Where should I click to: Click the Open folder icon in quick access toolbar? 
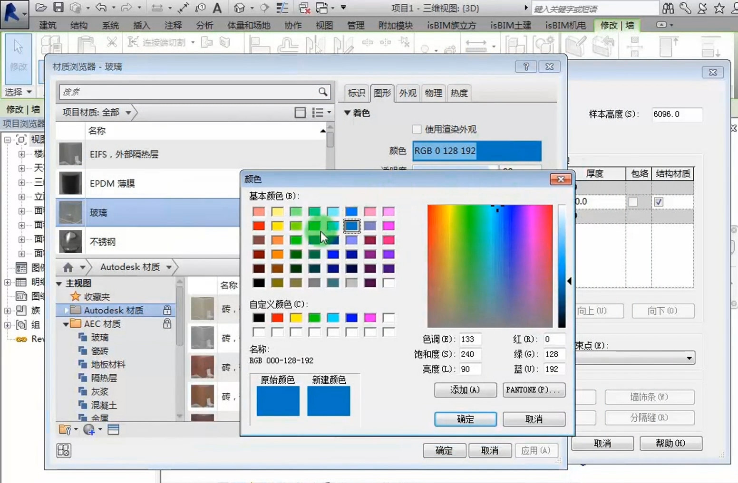point(41,8)
